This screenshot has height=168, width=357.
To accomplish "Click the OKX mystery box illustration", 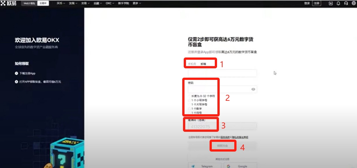I will (x=66, y=153).
